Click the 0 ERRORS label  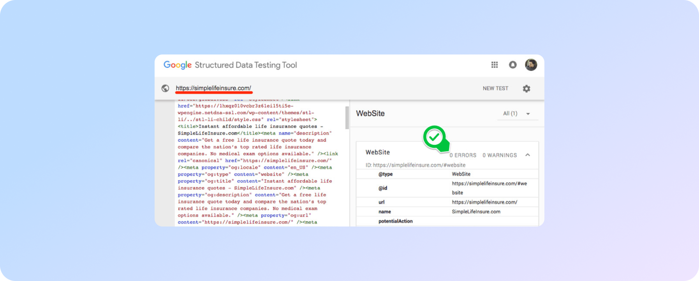click(463, 155)
